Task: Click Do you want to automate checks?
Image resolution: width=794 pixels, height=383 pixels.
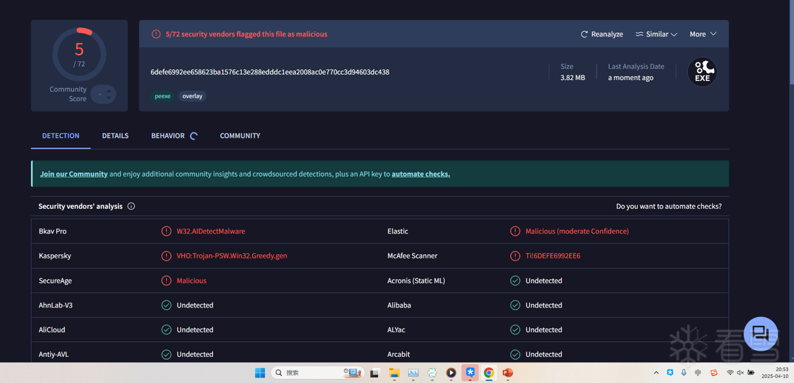Action: click(669, 206)
